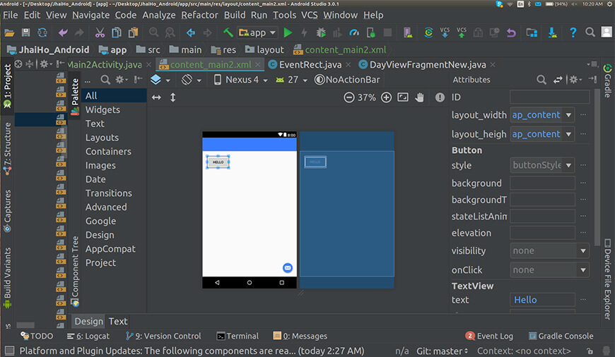Open the Analyze menu

[159, 16]
